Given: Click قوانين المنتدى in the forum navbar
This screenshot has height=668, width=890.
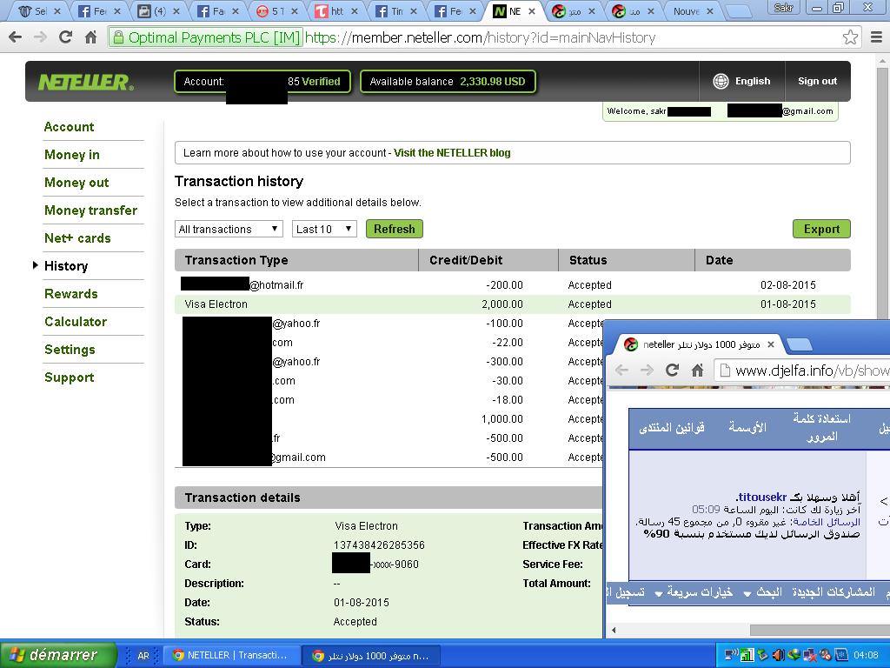Looking at the screenshot, I should 672,427.
